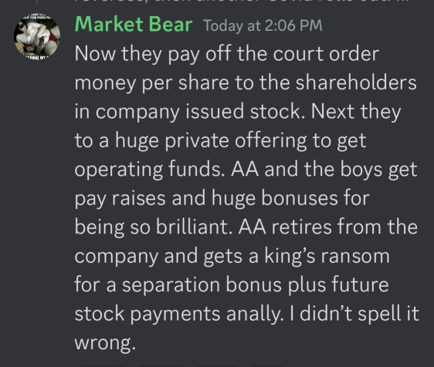The image size is (434, 367).
Task: Click the phrase 'company issued stock' in the message
Action: [x=198, y=111]
